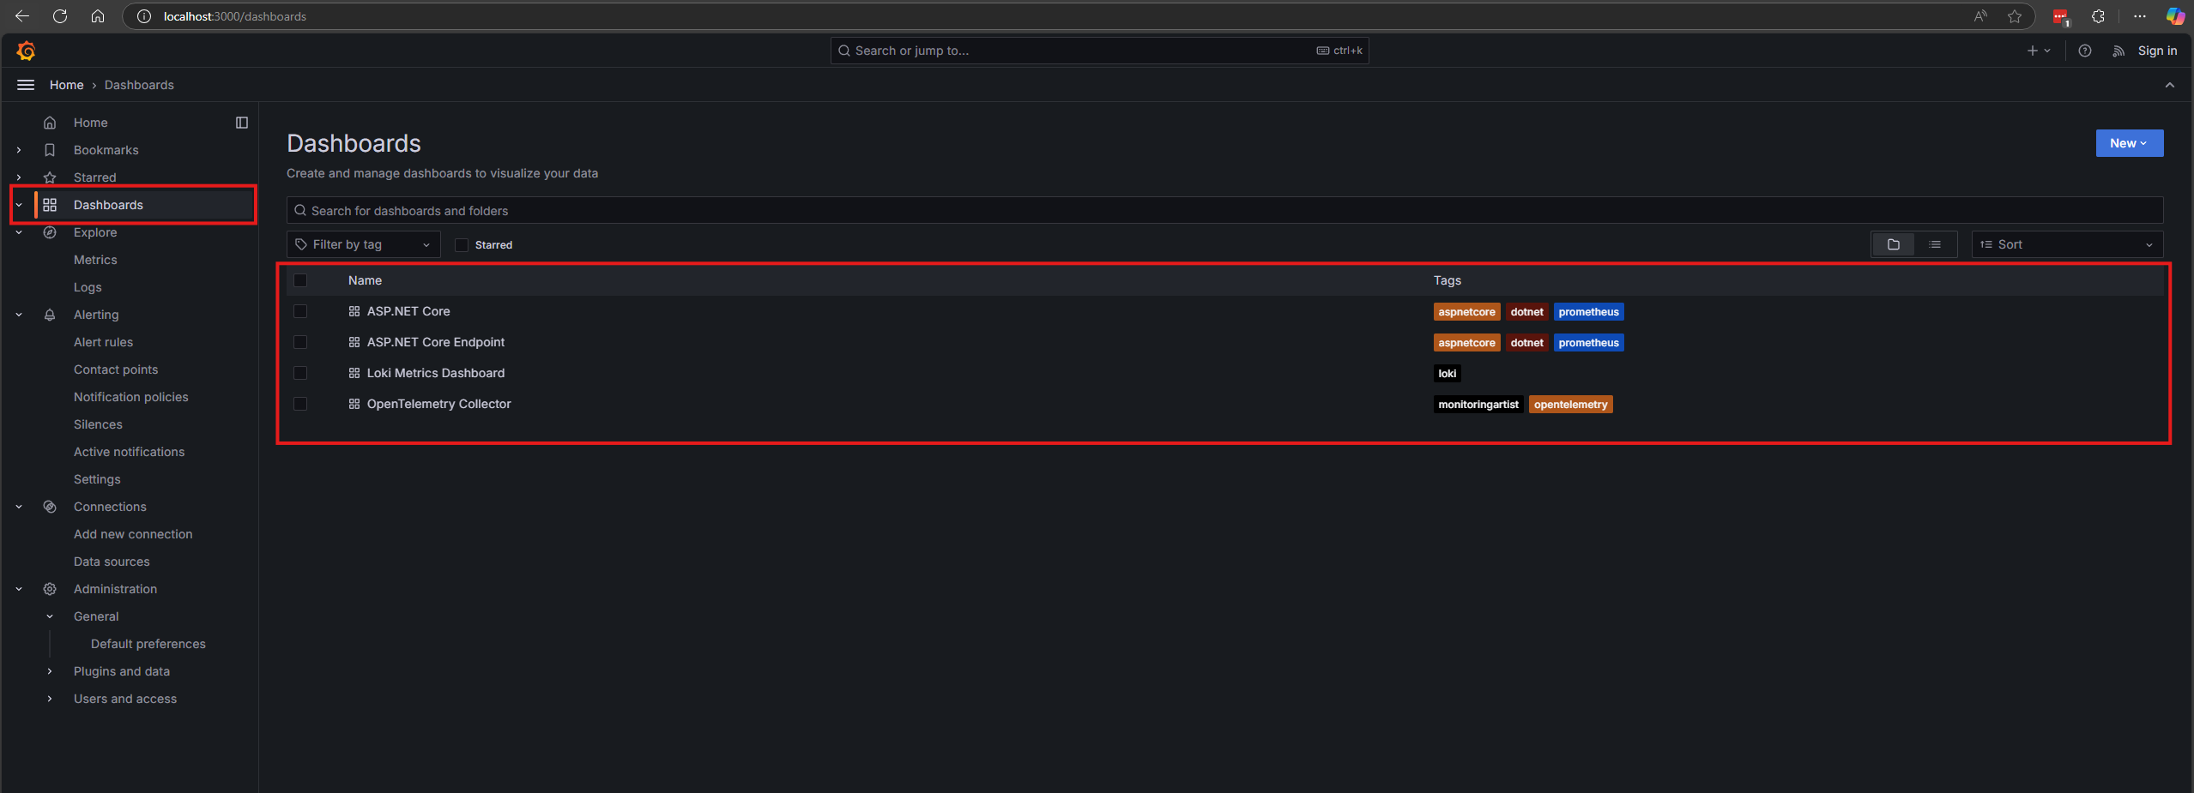Open Alert rules in sidebar
2194x793 pixels.
point(103,342)
